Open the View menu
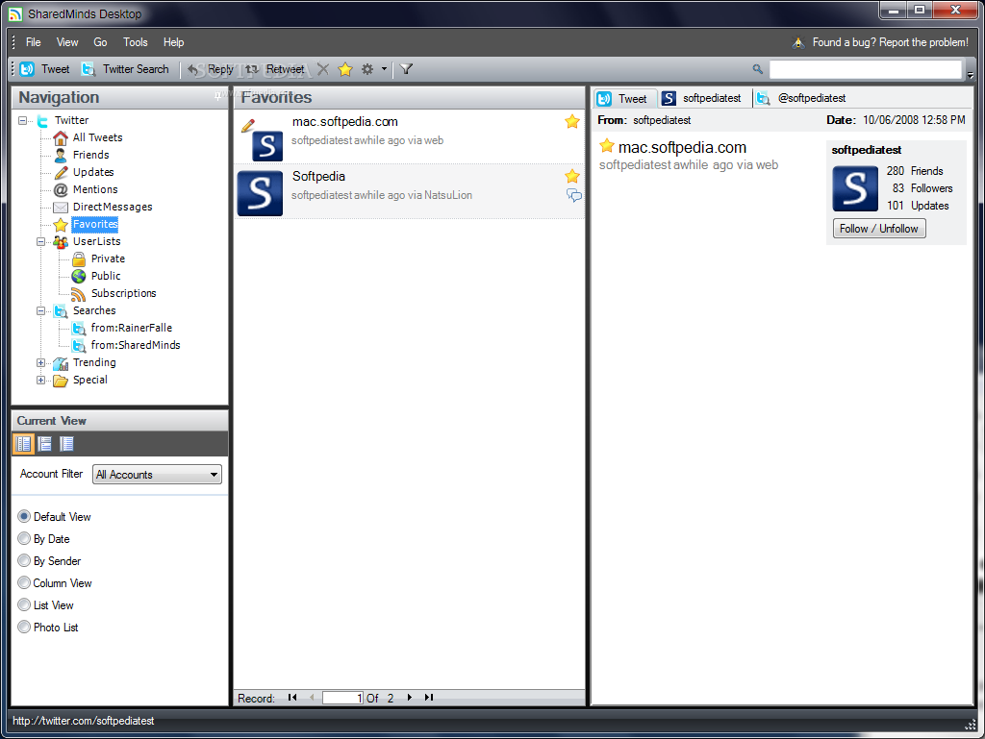985x739 pixels. [x=67, y=42]
